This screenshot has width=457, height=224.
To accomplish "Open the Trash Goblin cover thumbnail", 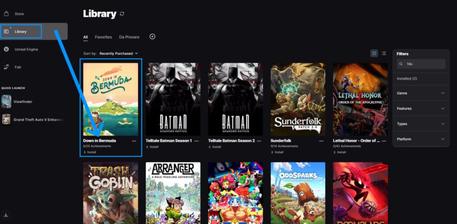I will [110, 193].
